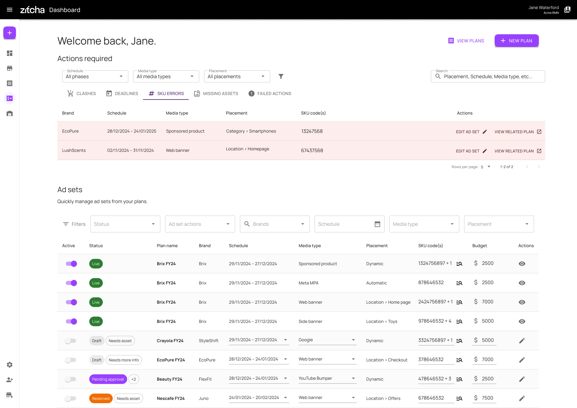Deactivate the Brix FY24 Sponsored product toggle
This screenshot has height=408, width=577.
(x=71, y=264)
